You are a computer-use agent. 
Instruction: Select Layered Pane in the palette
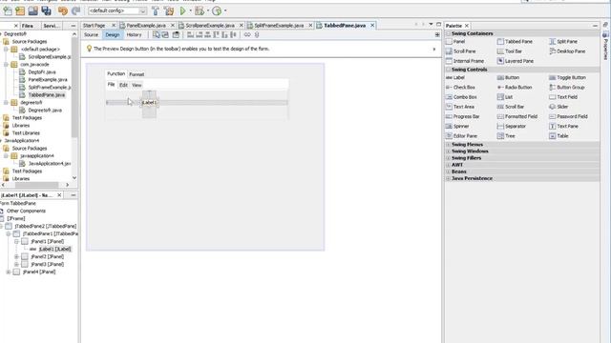516,61
